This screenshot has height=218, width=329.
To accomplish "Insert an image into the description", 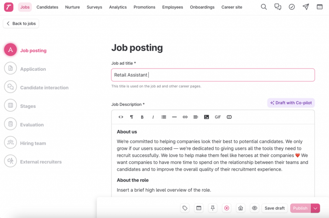I will [x=207, y=117].
